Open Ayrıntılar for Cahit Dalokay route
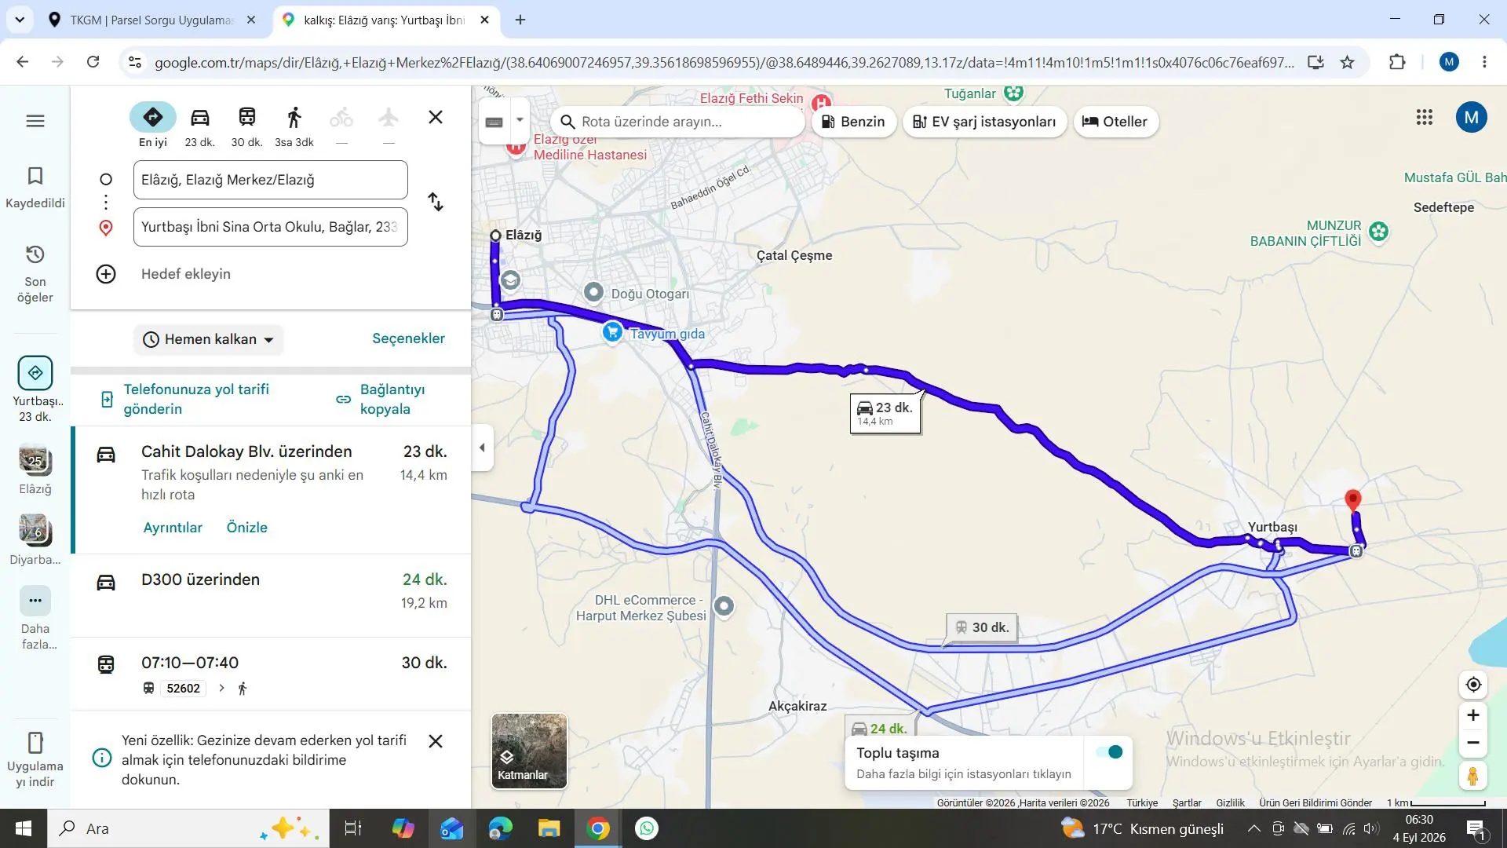The height and width of the screenshot is (848, 1507). click(173, 528)
